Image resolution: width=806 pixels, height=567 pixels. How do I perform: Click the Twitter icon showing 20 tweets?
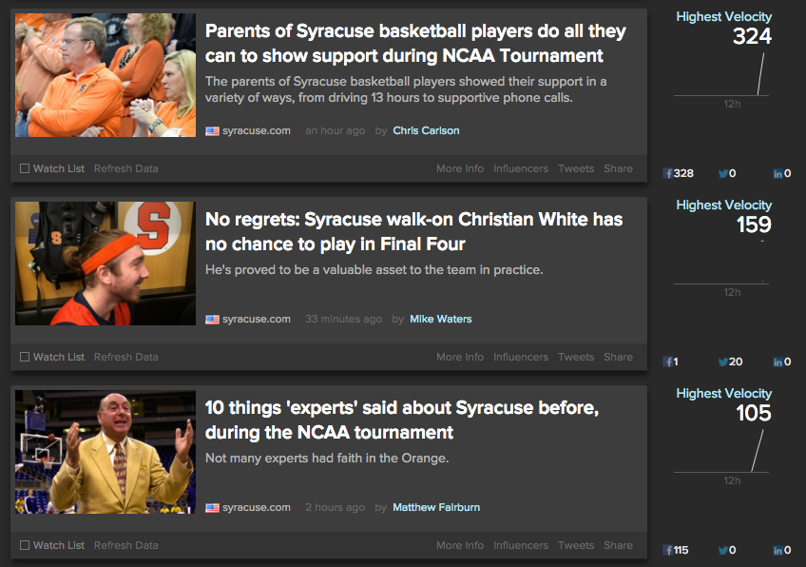pyautogui.click(x=723, y=362)
